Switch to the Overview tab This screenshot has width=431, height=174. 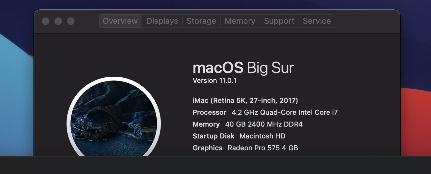tap(120, 21)
